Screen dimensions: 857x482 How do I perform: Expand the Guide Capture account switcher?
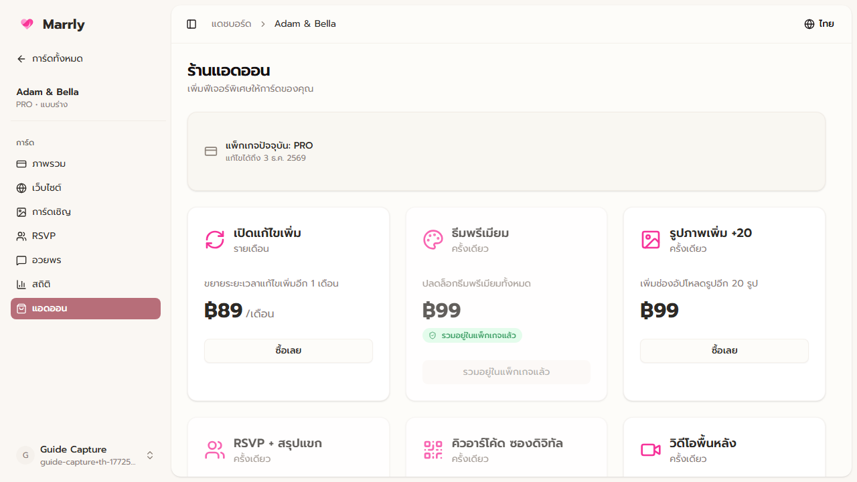[x=87, y=455]
